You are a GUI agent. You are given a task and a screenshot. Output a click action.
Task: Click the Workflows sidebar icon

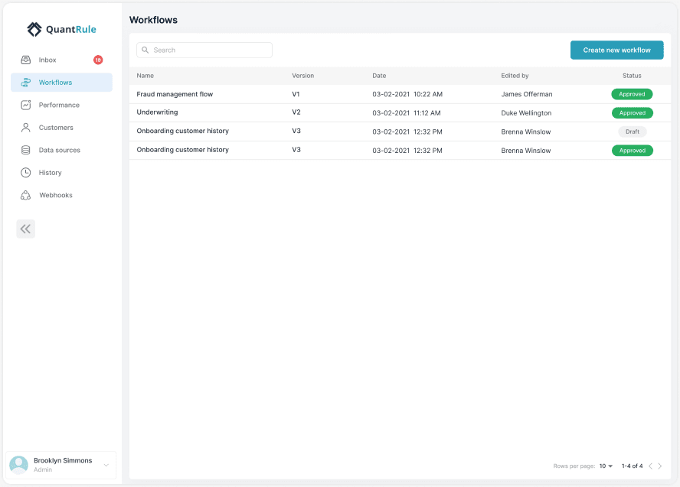pyautogui.click(x=25, y=83)
